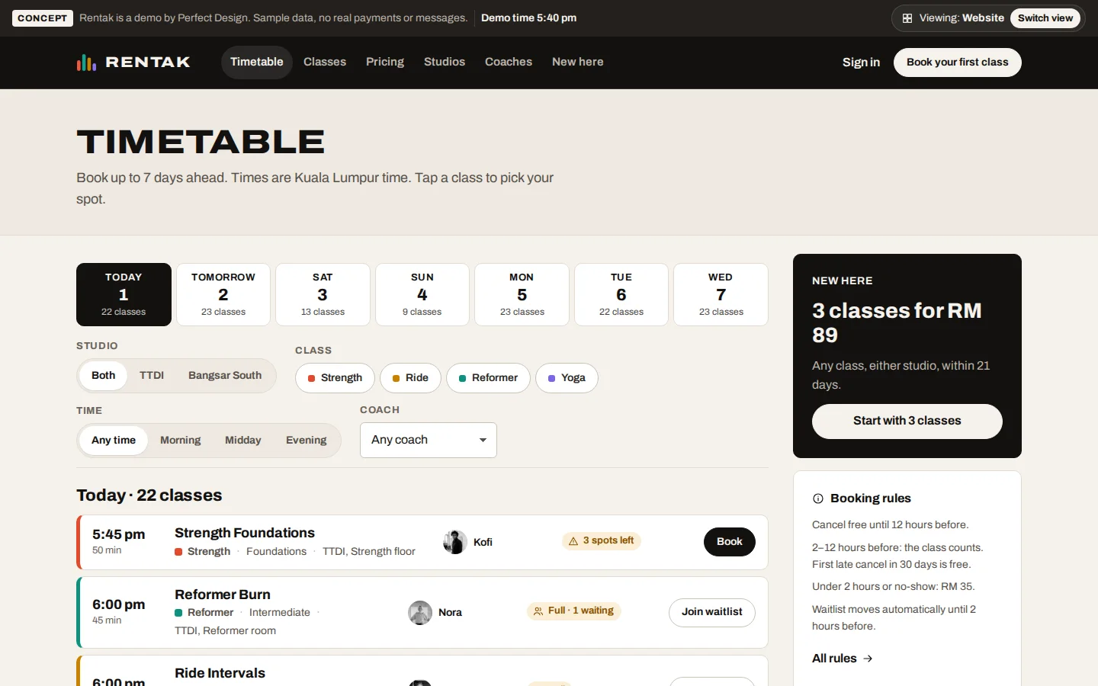
Task: Open the Studios nav item
Action: click(x=445, y=63)
